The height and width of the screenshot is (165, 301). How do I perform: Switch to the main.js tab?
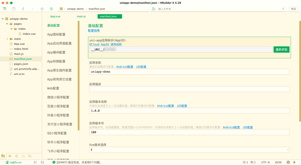(81, 16)
